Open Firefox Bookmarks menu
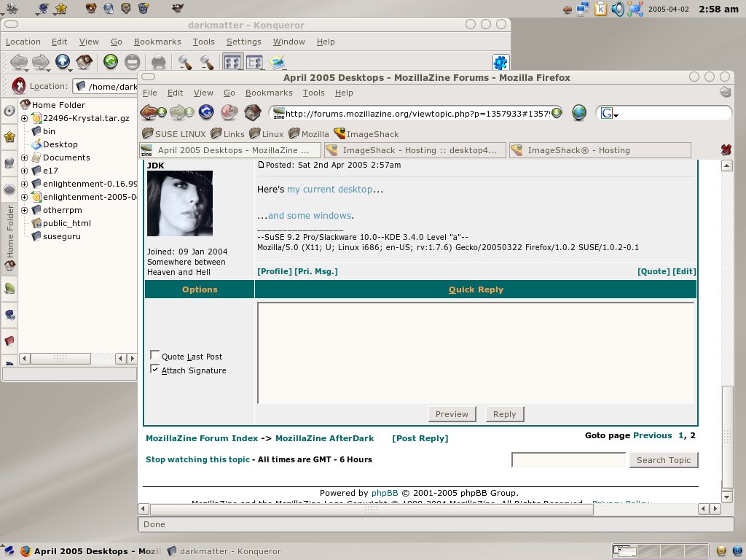 (269, 93)
